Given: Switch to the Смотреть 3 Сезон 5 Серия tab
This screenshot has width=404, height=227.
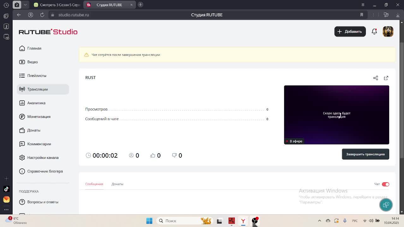Looking at the screenshot, I should click(57, 5).
